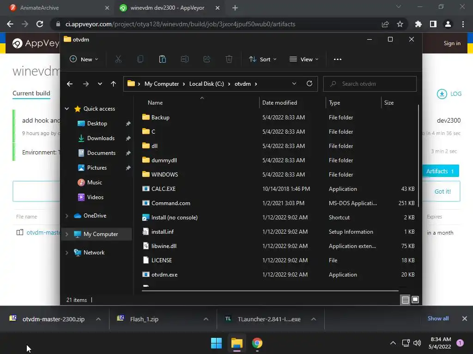
Task: Open Windows Start button
Action: coord(216,343)
